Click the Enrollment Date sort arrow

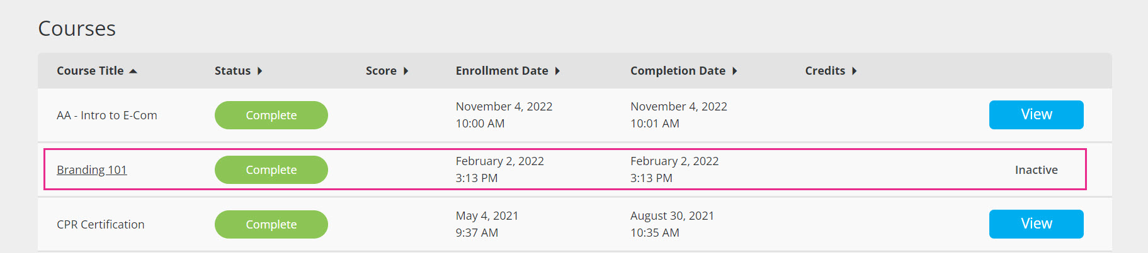[x=557, y=71]
